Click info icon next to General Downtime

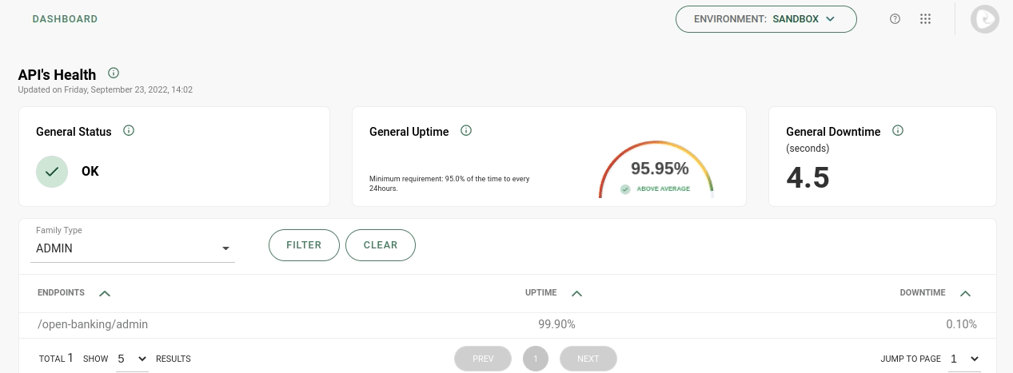tap(898, 131)
